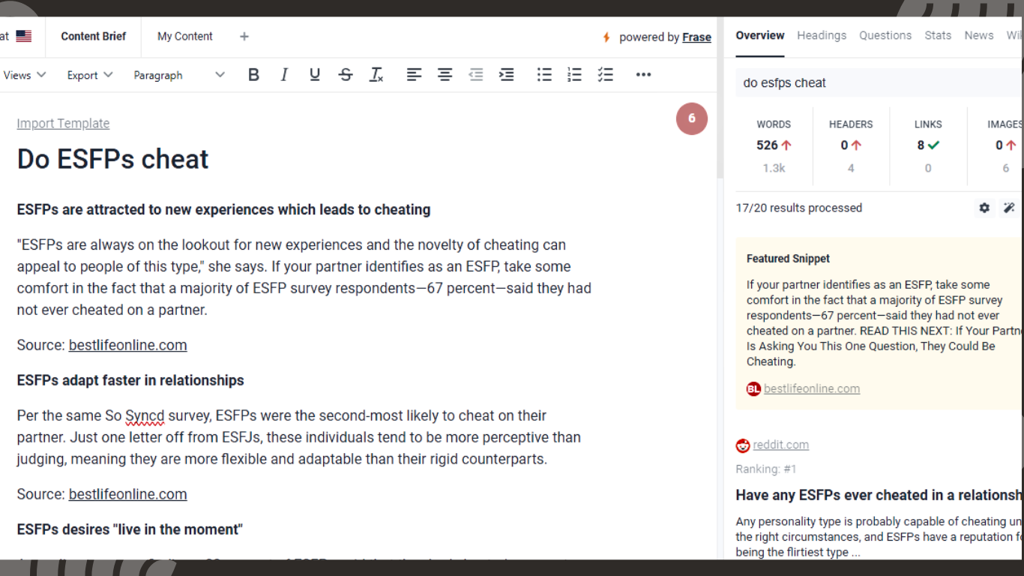
Task: Center align the text
Action: 445,75
